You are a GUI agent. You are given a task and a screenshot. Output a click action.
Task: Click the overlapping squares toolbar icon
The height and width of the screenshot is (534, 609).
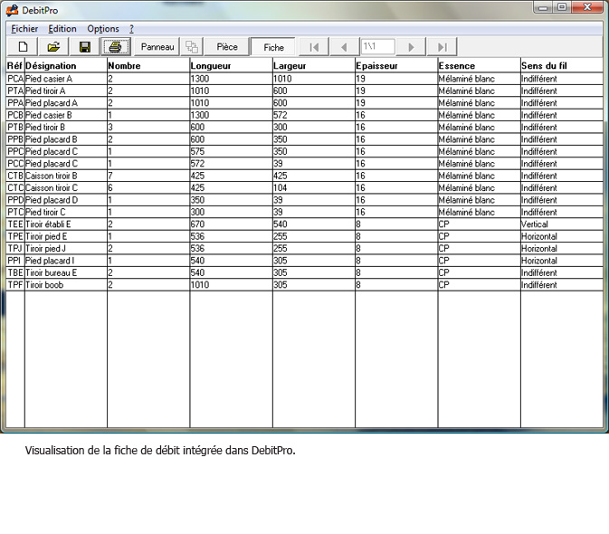[192, 47]
